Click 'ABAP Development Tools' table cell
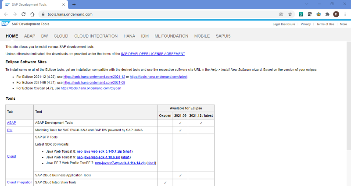 coord(96,123)
